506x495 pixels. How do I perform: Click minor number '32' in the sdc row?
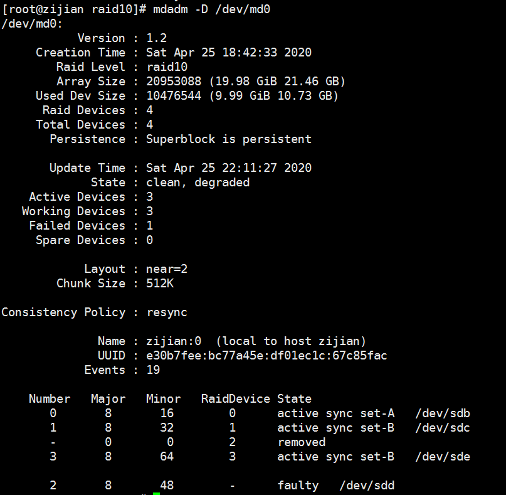[x=167, y=428]
